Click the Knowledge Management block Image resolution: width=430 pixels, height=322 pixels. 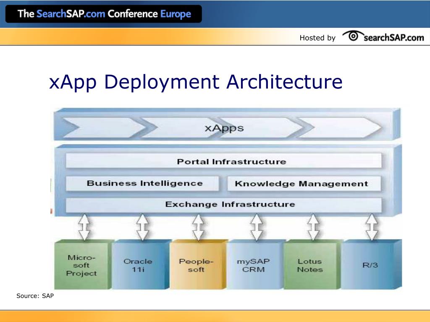(304, 184)
